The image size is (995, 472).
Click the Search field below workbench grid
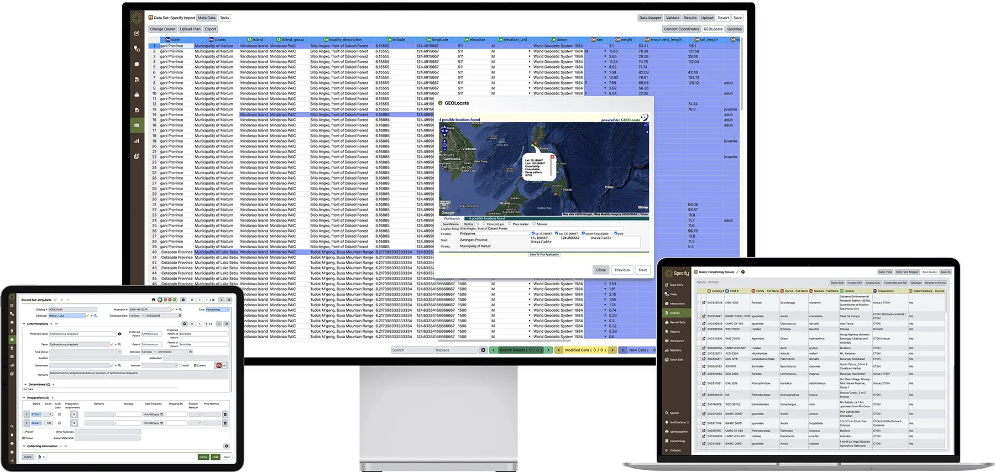(412, 350)
